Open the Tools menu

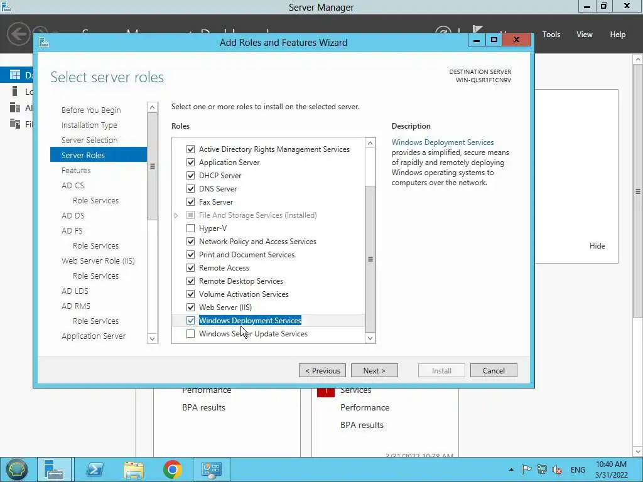[x=551, y=35]
